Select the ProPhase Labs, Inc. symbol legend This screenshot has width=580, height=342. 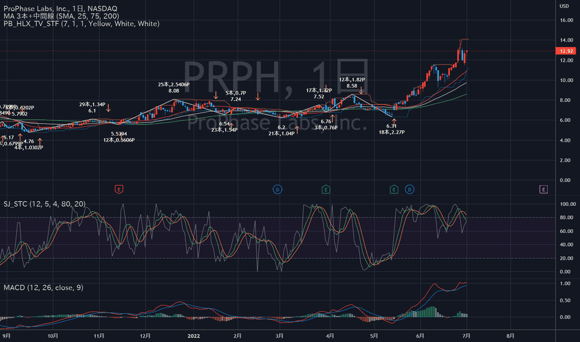pyautogui.click(x=60, y=8)
